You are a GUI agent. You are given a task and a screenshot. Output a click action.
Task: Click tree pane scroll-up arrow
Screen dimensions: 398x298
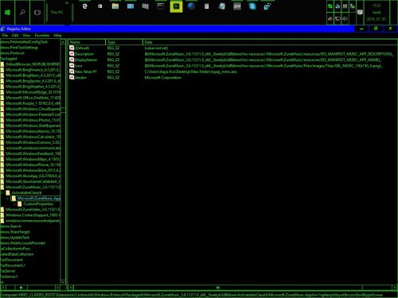click(63, 42)
